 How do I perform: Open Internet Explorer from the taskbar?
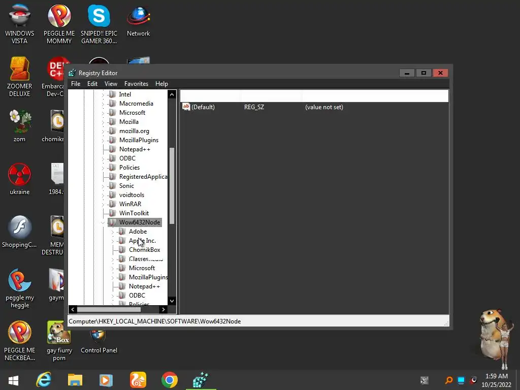(44, 380)
